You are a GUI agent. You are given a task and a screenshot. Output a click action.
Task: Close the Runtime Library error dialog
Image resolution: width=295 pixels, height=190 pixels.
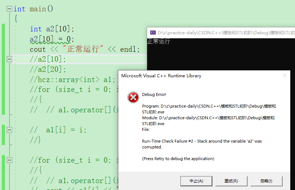coord(285,75)
